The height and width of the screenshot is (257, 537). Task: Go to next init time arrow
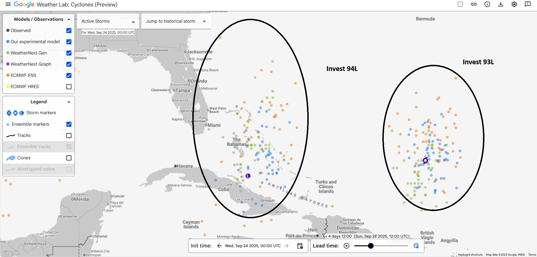click(286, 246)
